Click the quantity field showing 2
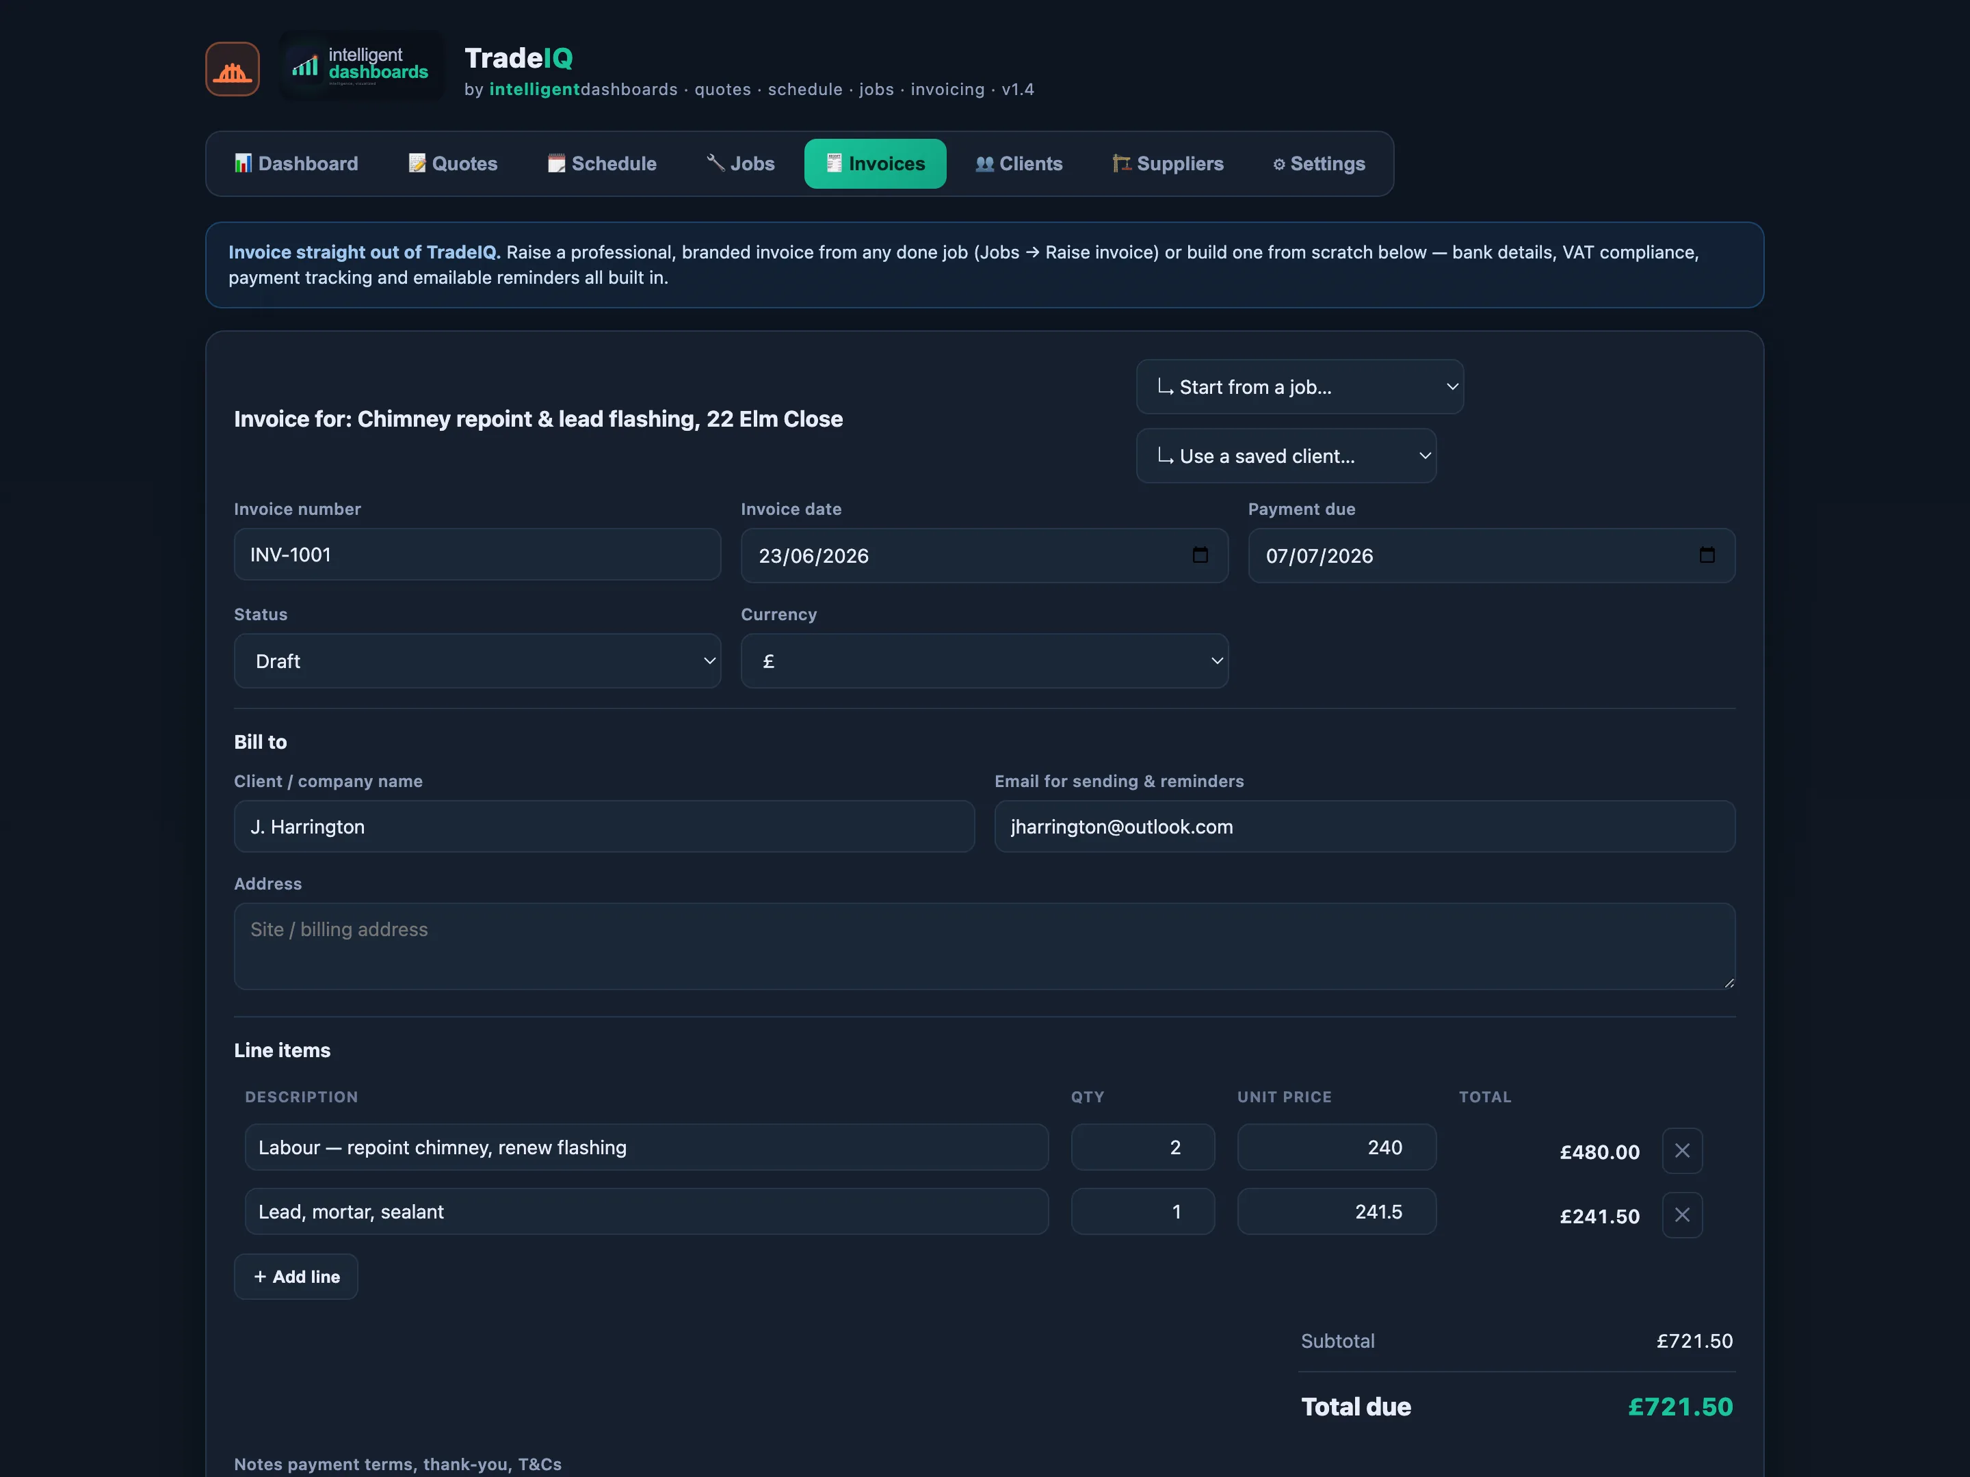This screenshot has height=1477, width=1970. click(1142, 1147)
